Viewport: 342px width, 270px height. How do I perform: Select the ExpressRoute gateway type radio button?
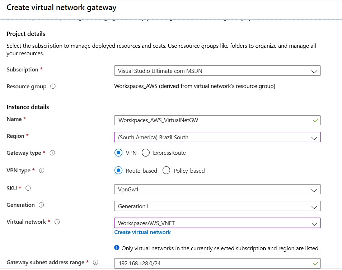coord(145,153)
